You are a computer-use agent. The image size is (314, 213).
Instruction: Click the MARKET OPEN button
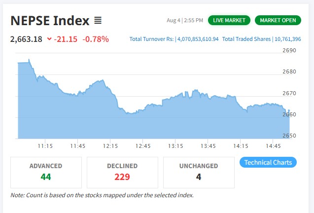click(x=278, y=20)
